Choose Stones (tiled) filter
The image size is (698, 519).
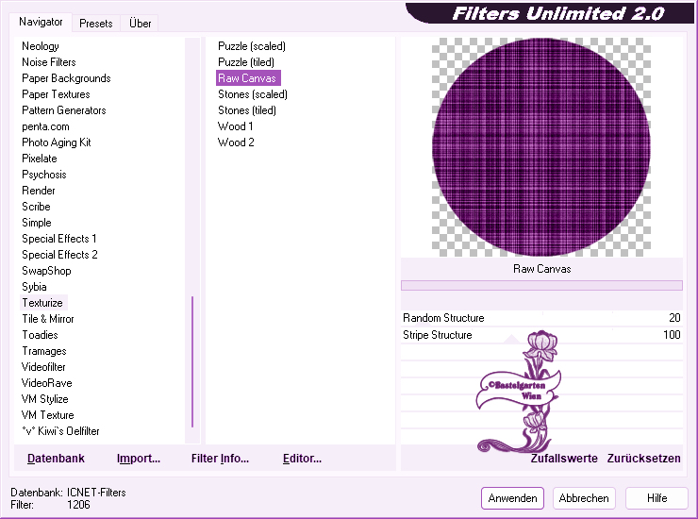[x=246, y=110]
